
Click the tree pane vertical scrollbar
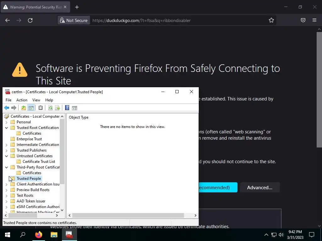[62, 152]
